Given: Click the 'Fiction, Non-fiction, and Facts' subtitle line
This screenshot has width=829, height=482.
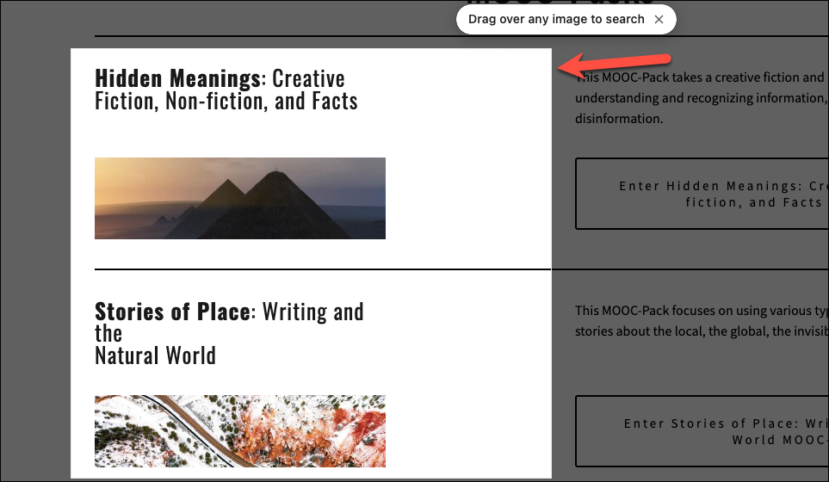Looking at the screenshot, I should [226, 102].
